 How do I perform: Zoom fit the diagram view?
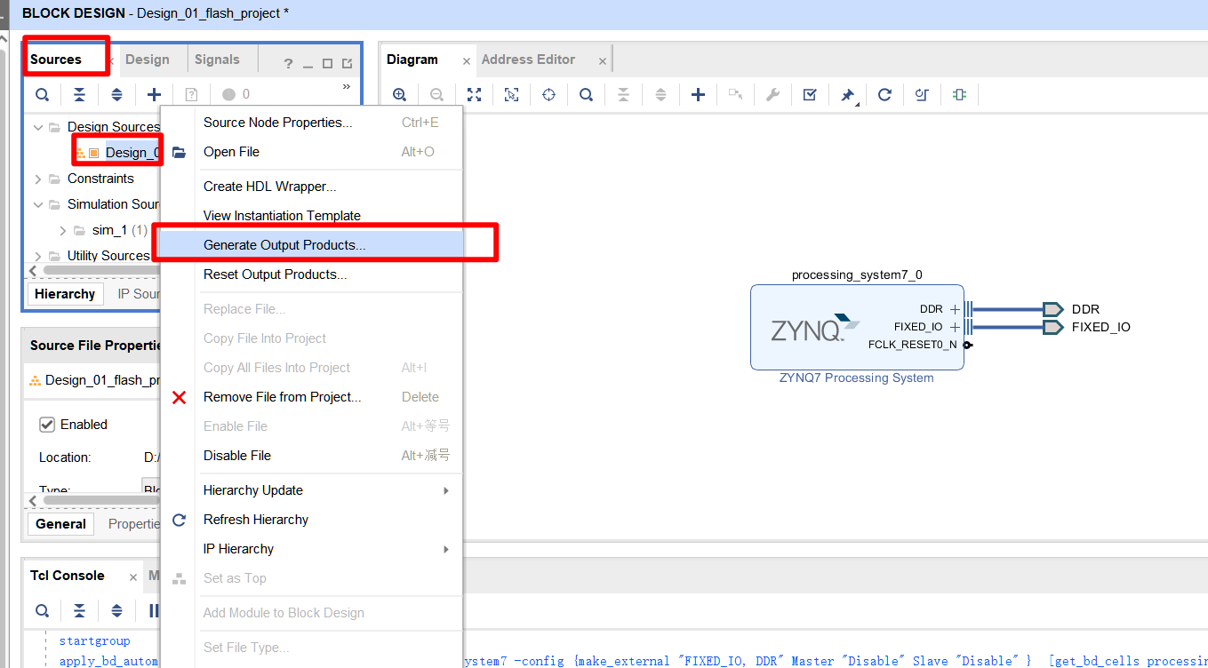(x=475, y=94)
